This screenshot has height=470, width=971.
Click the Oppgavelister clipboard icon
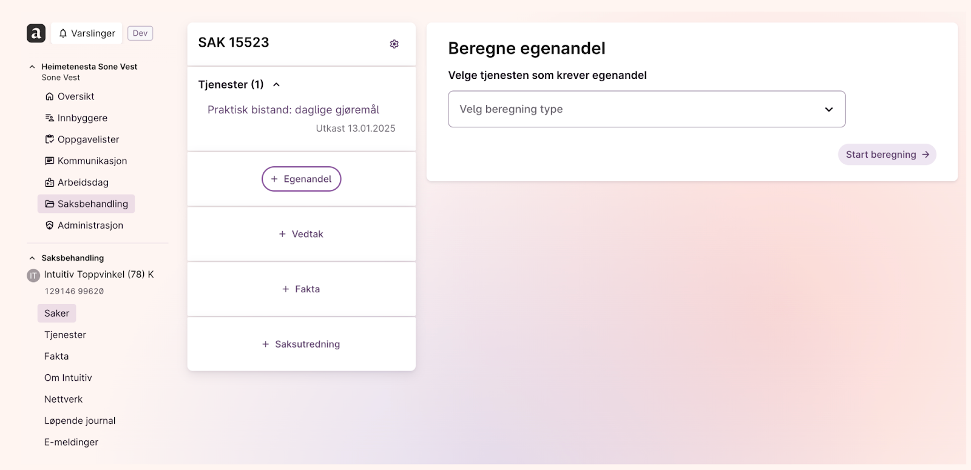pyautogui.click(x=50, y=139)
